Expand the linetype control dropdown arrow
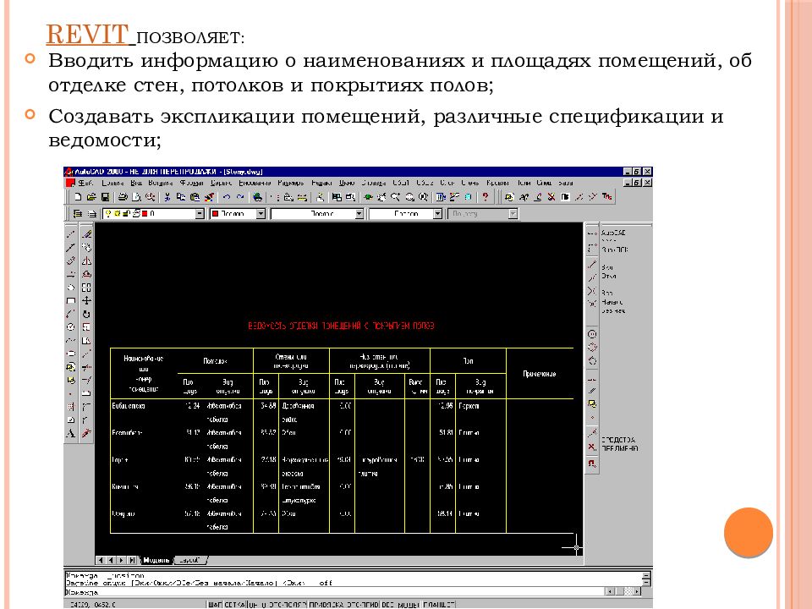The image size is (812, 609). 359,213
